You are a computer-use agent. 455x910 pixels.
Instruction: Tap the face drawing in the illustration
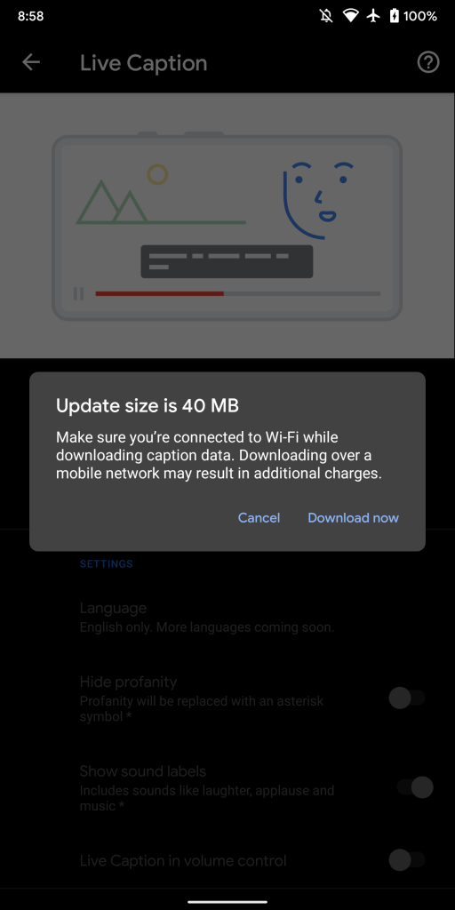tap(319, 200)
